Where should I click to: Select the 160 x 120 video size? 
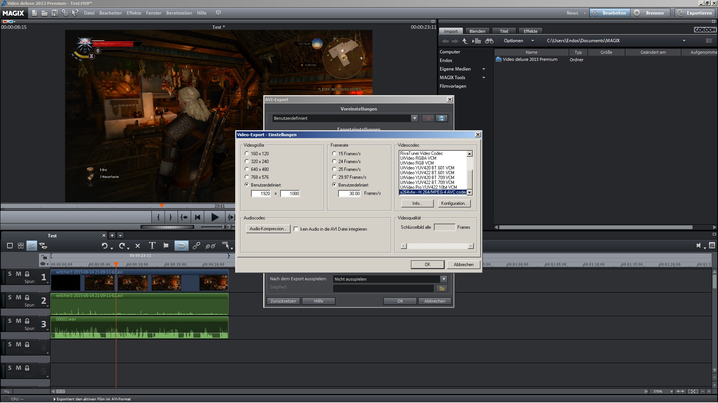pyautogui.click(x=246, y=153)
